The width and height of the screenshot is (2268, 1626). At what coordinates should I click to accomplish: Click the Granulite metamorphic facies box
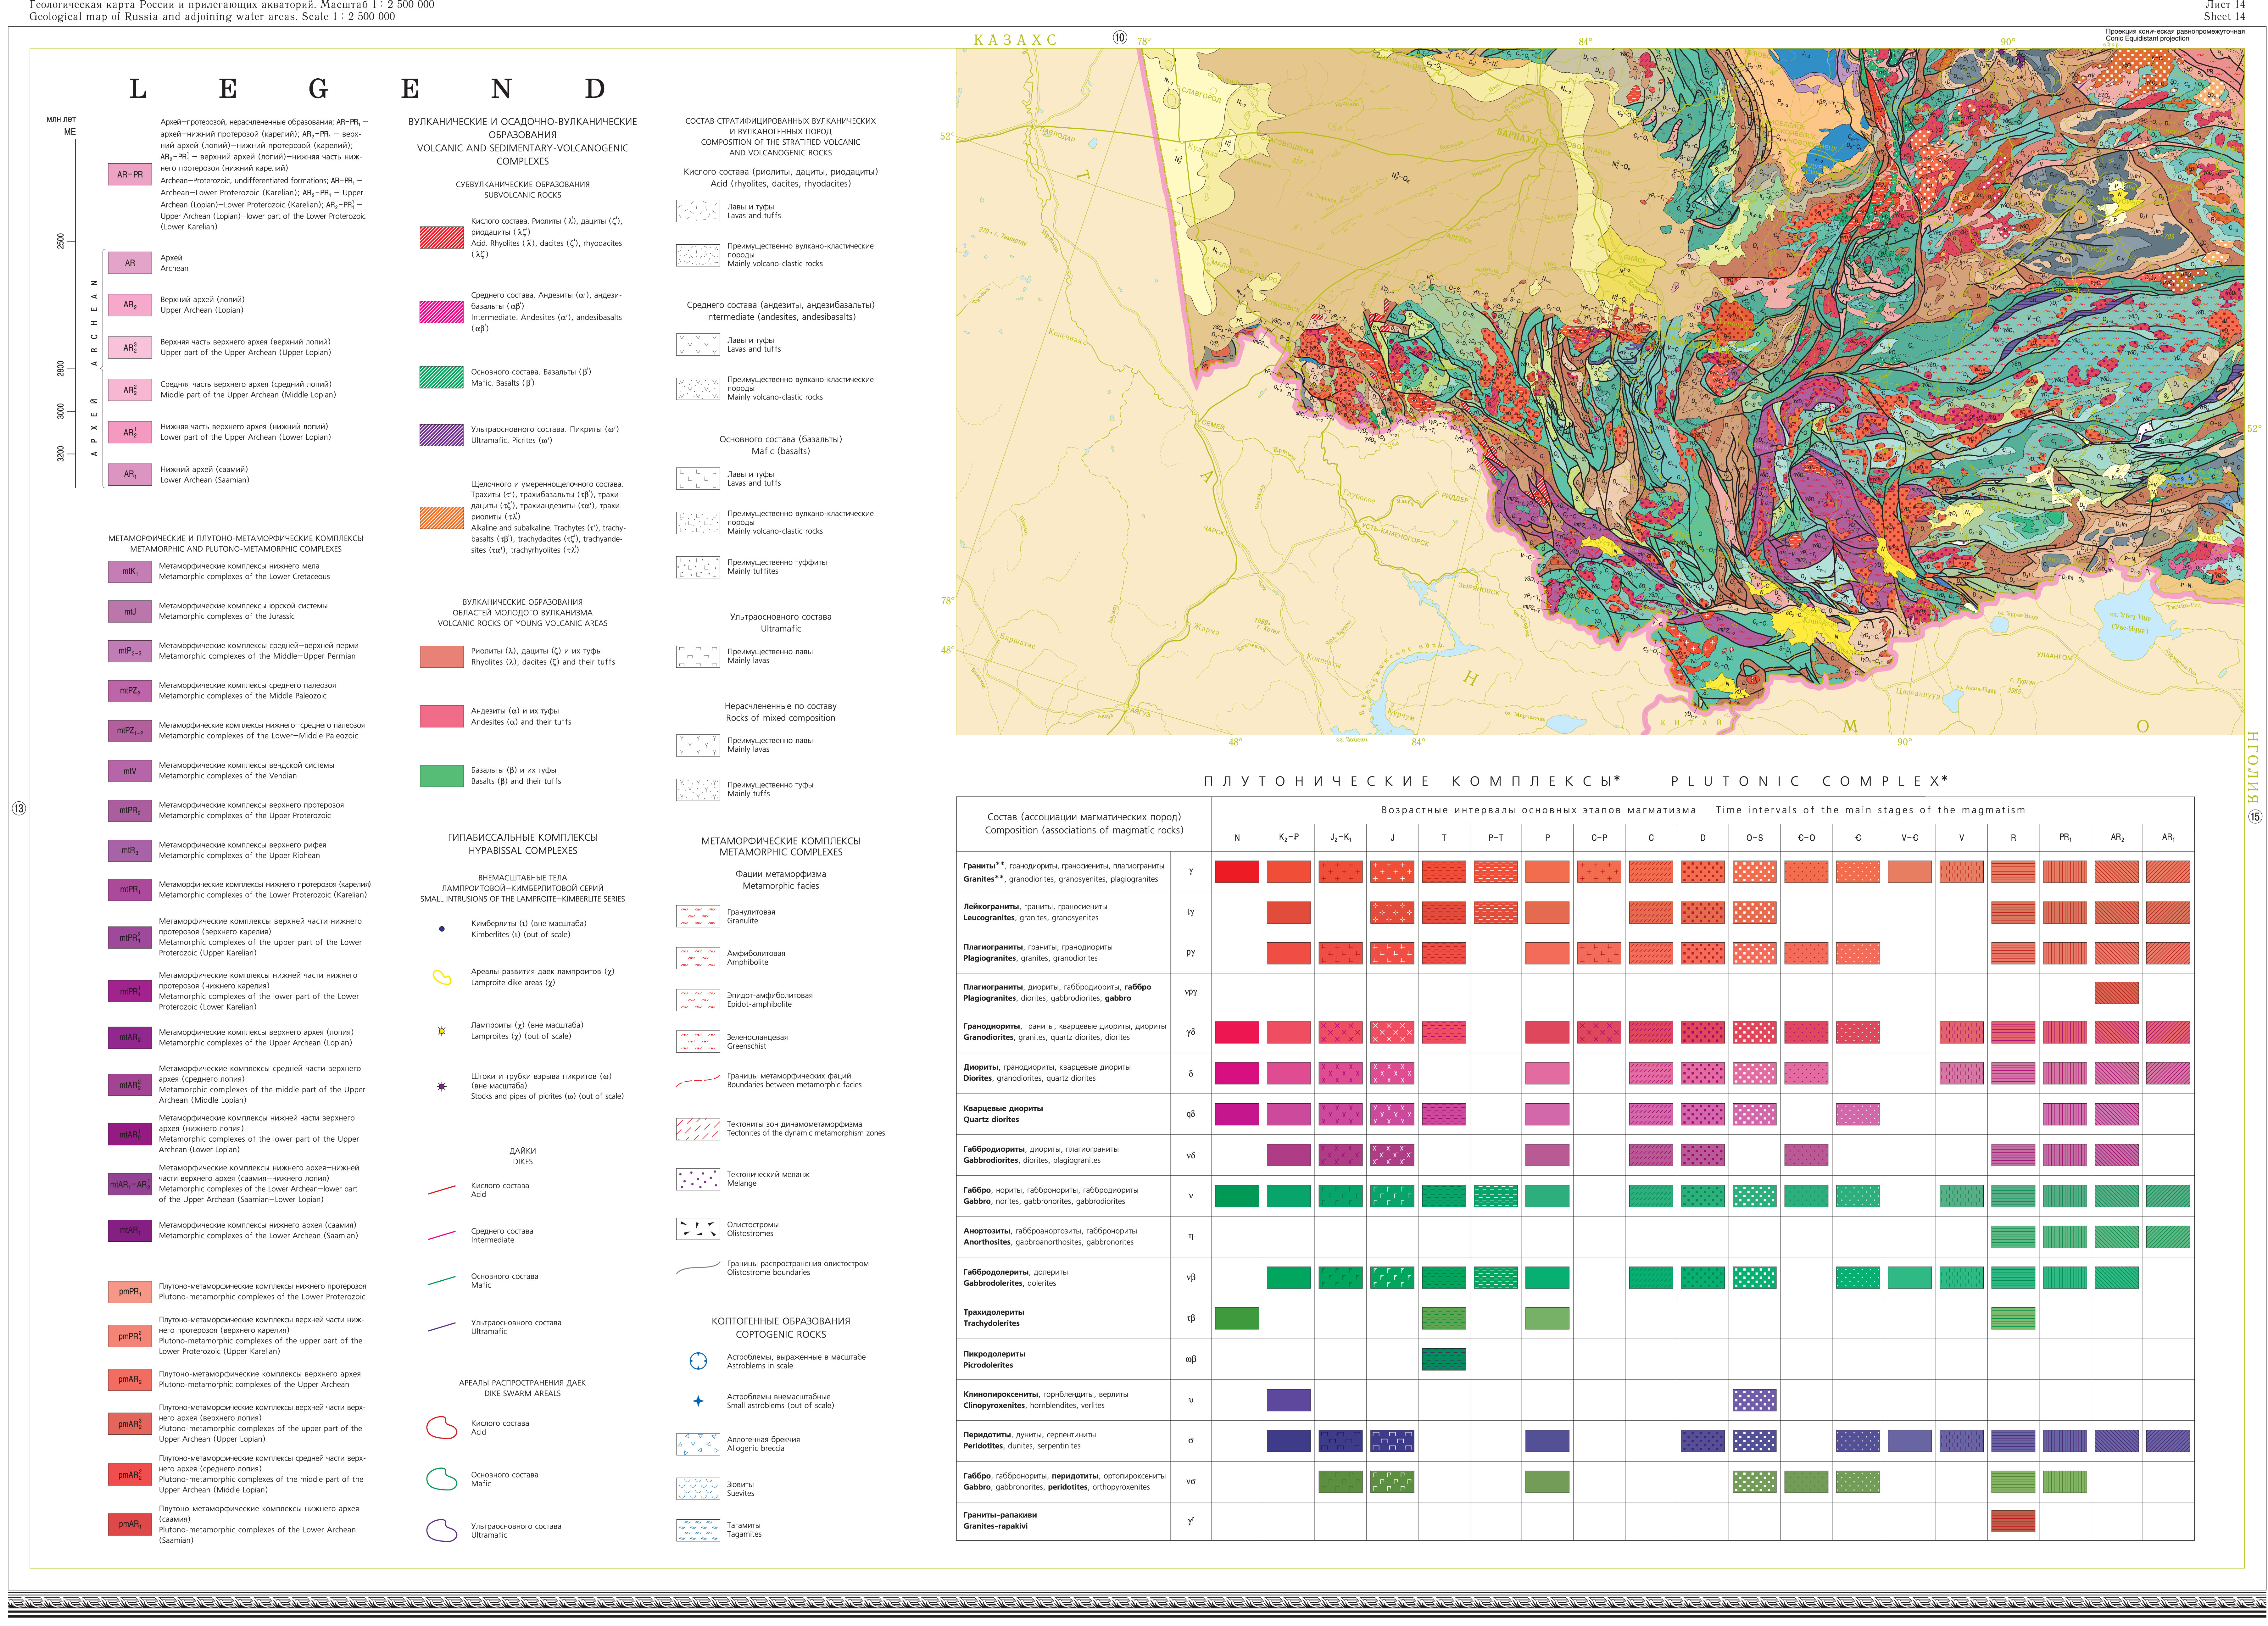(698, 916)
